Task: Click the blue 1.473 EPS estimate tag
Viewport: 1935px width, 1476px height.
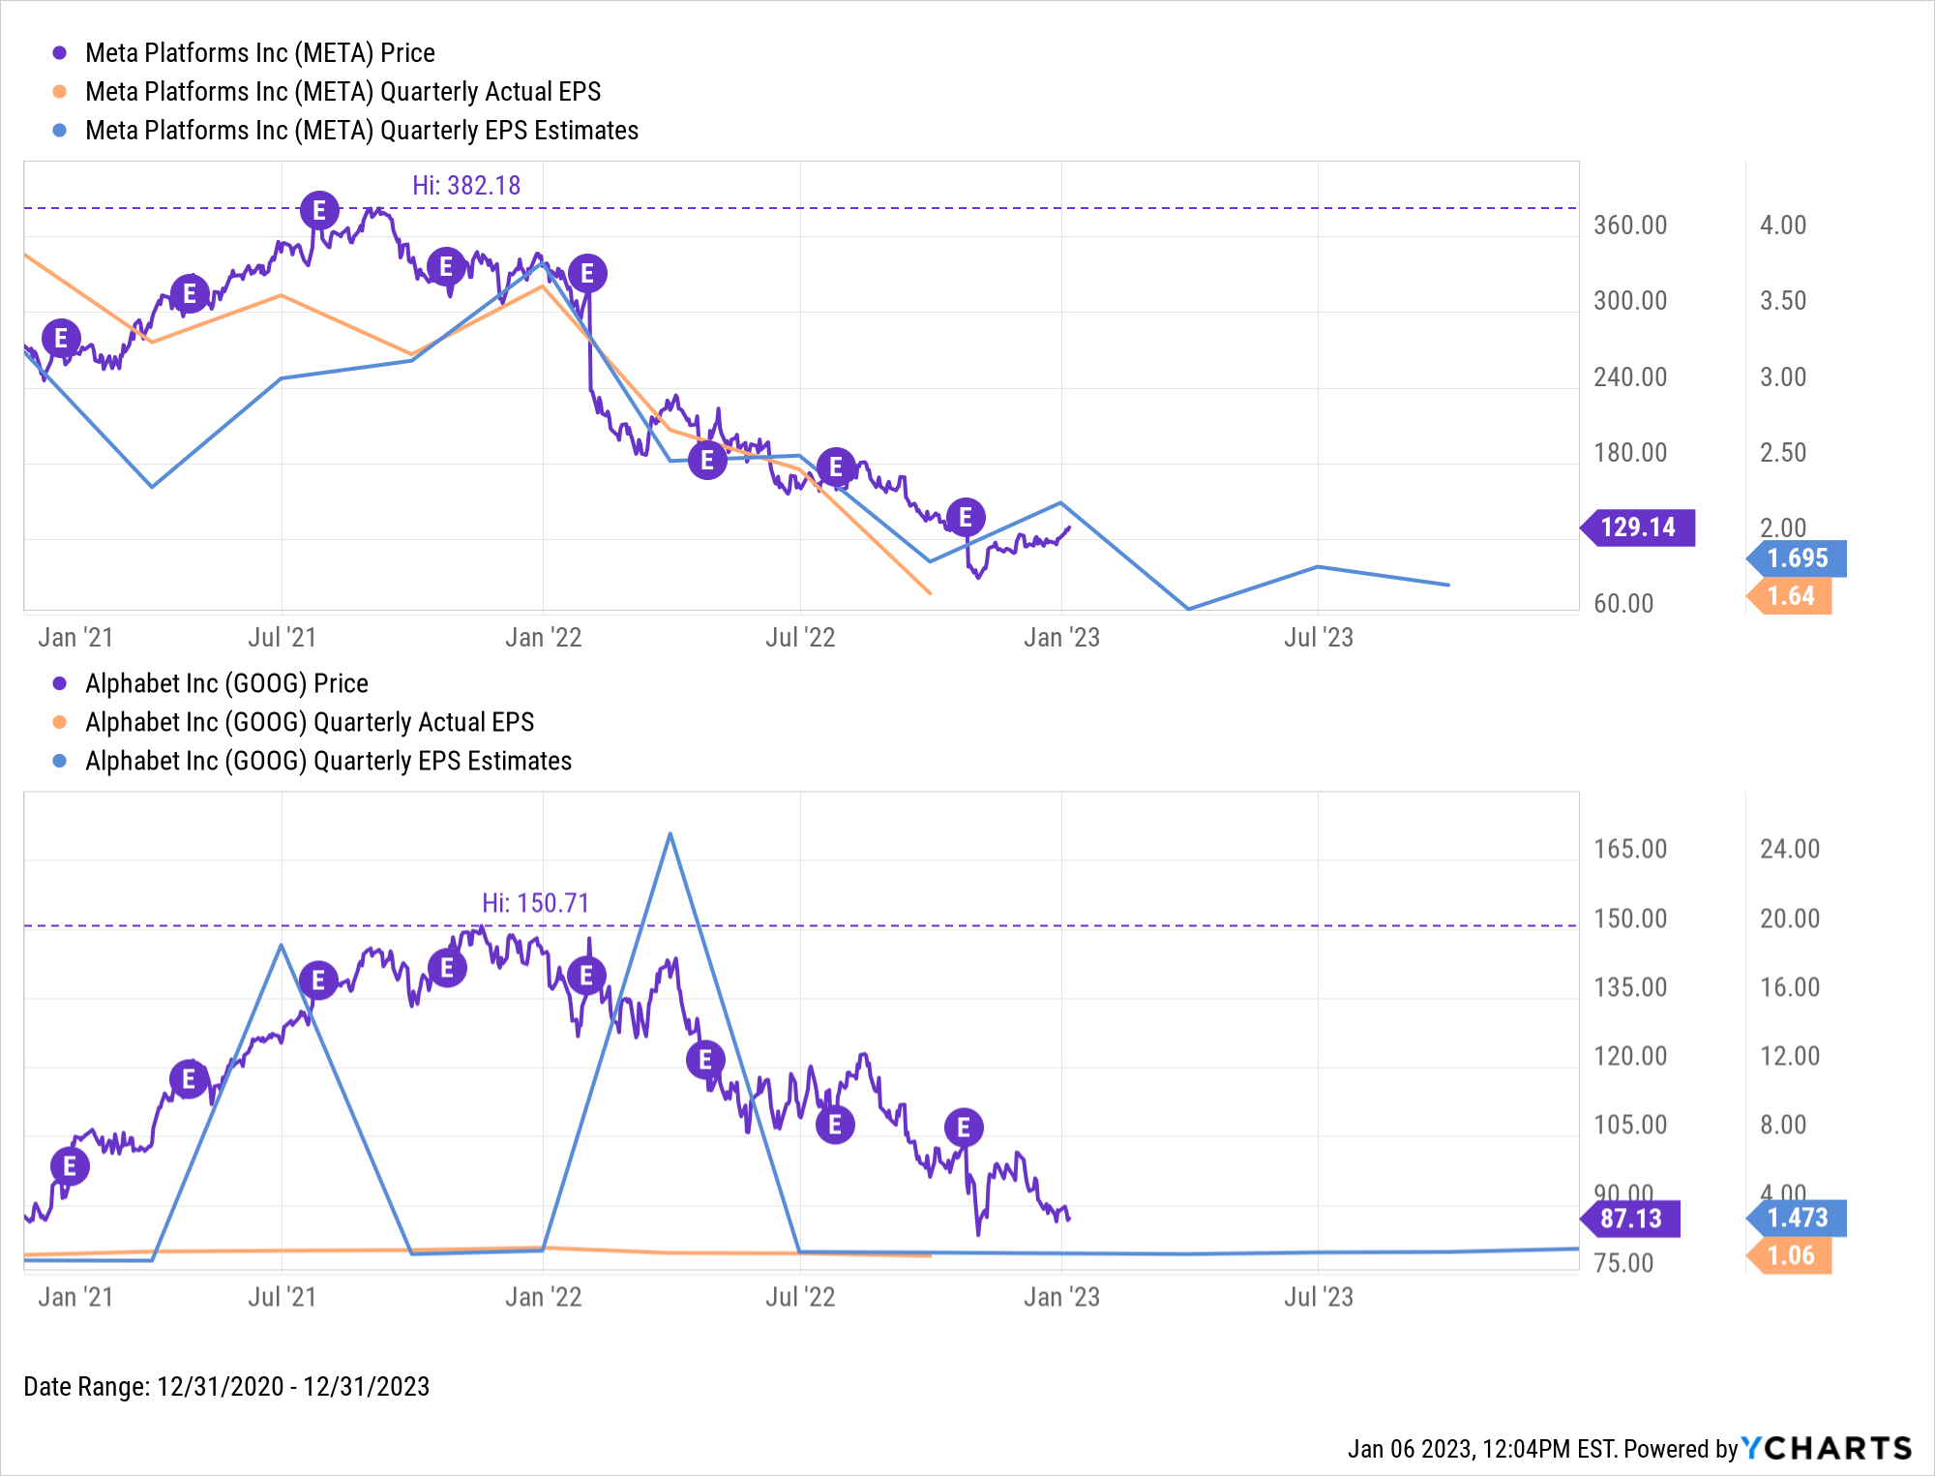Action: [x=1797, y=1219]
